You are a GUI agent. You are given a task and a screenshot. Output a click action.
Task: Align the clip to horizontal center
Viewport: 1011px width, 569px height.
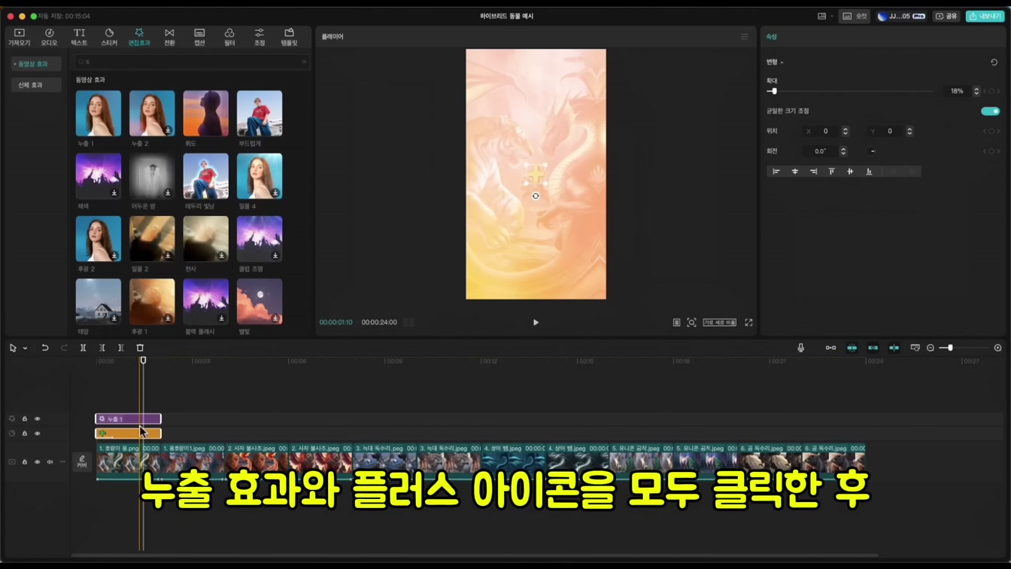(795, 172)
